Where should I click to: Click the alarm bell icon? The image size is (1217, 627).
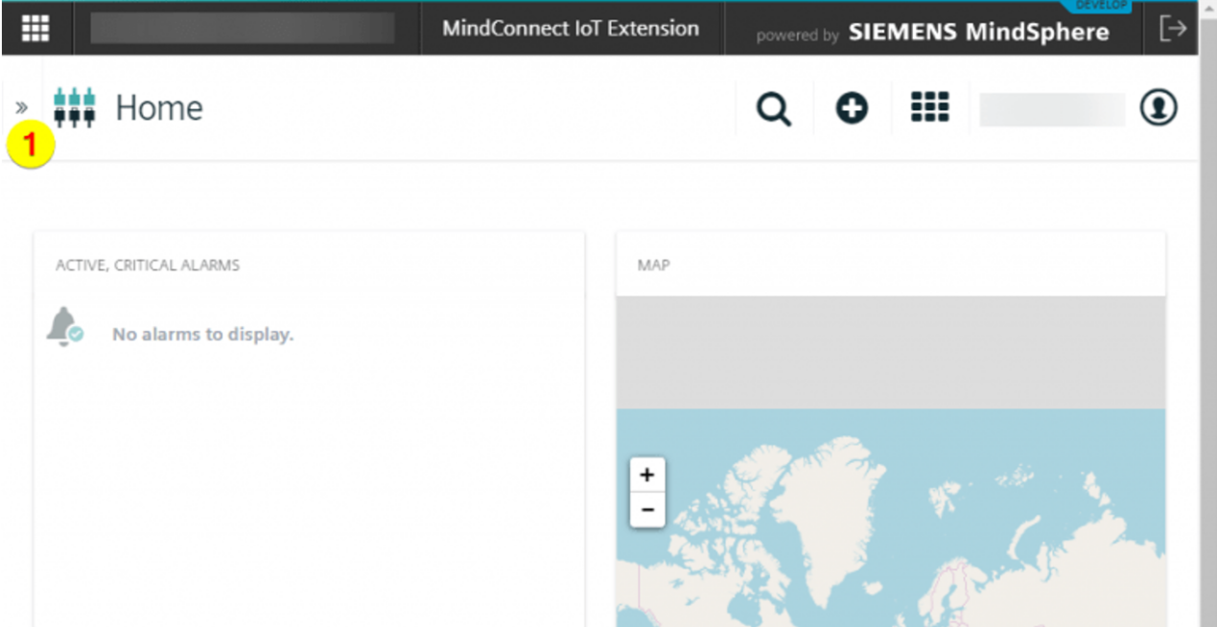pos(64,328)
